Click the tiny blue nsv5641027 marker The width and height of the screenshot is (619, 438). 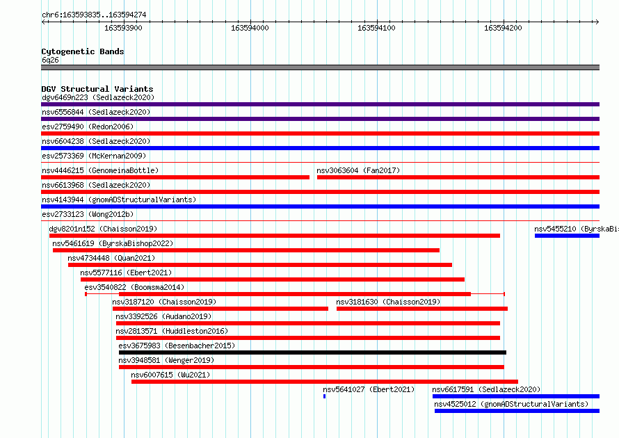[325, 396]
